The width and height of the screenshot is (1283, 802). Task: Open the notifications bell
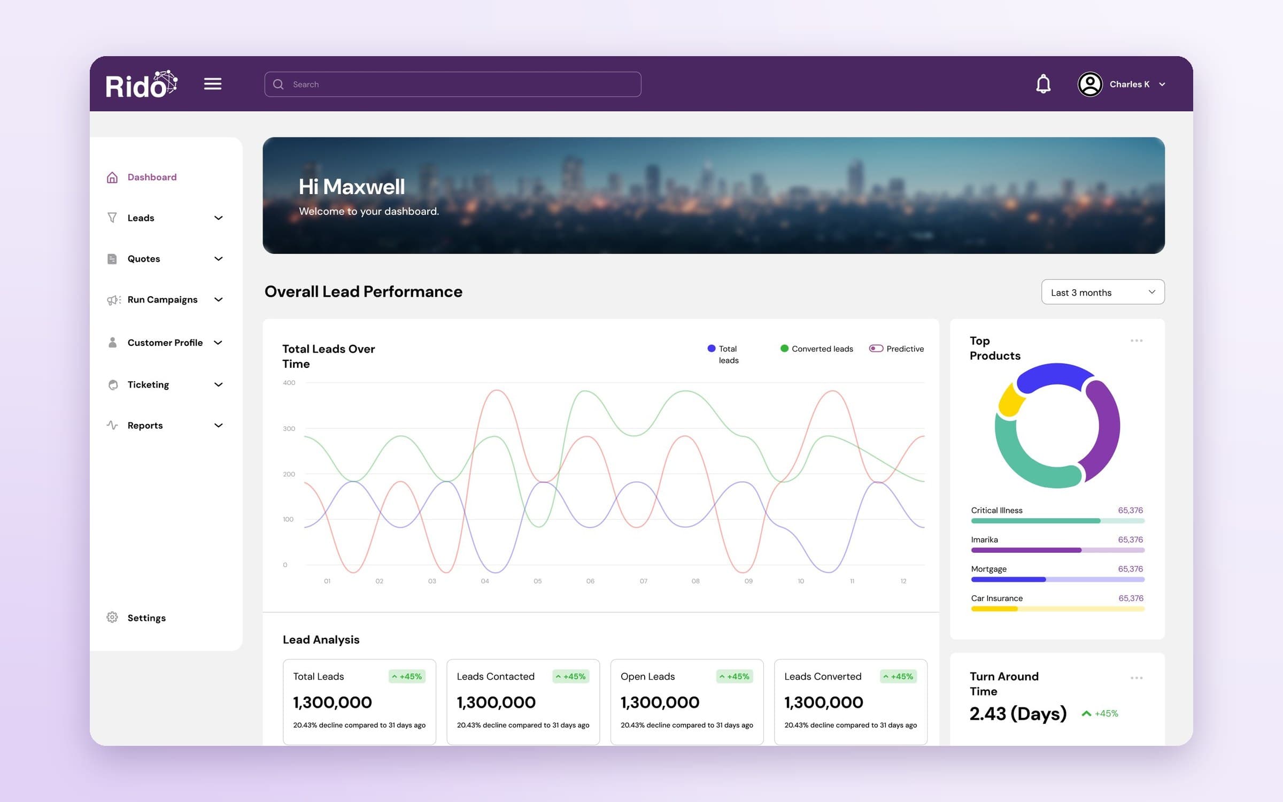(x=1043, y=84)
